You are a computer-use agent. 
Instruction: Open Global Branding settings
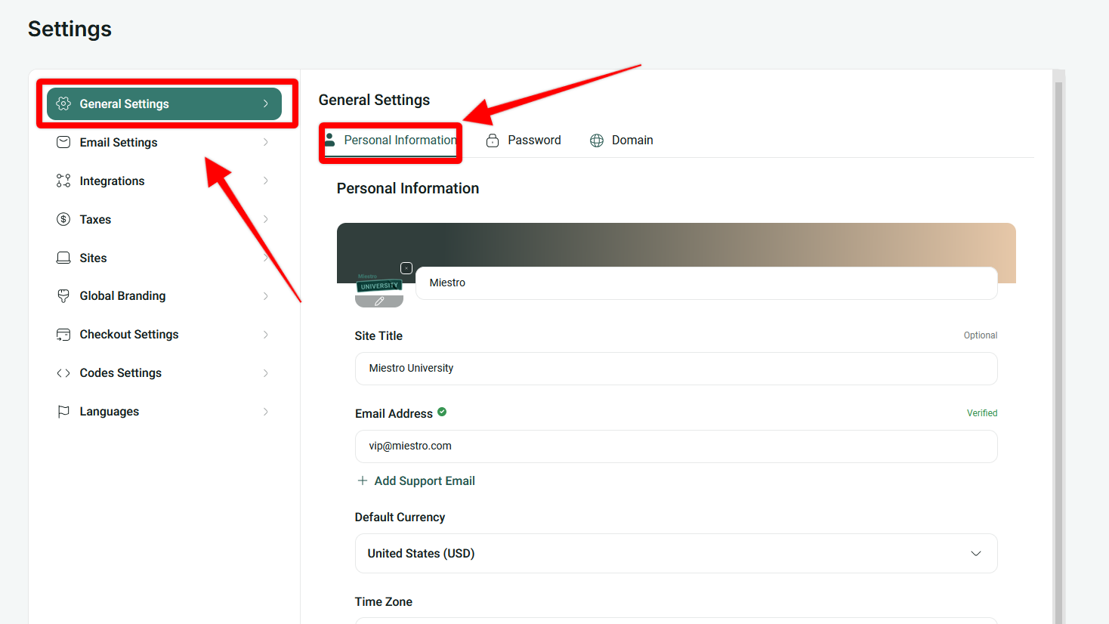pyautogui.click(x=164, y=296)
